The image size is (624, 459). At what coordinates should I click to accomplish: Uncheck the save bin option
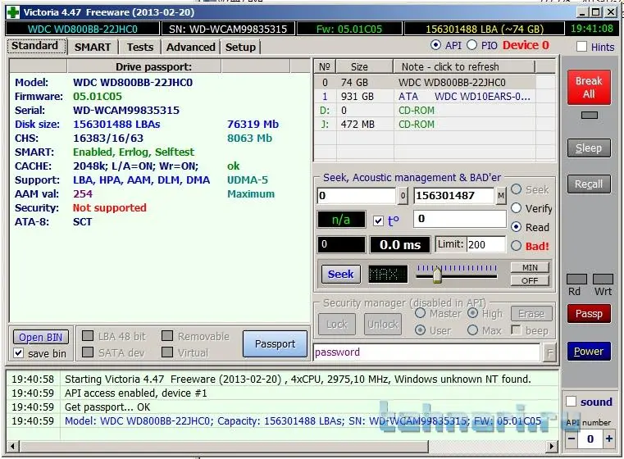pyautogui.click(x=19, y=353)
